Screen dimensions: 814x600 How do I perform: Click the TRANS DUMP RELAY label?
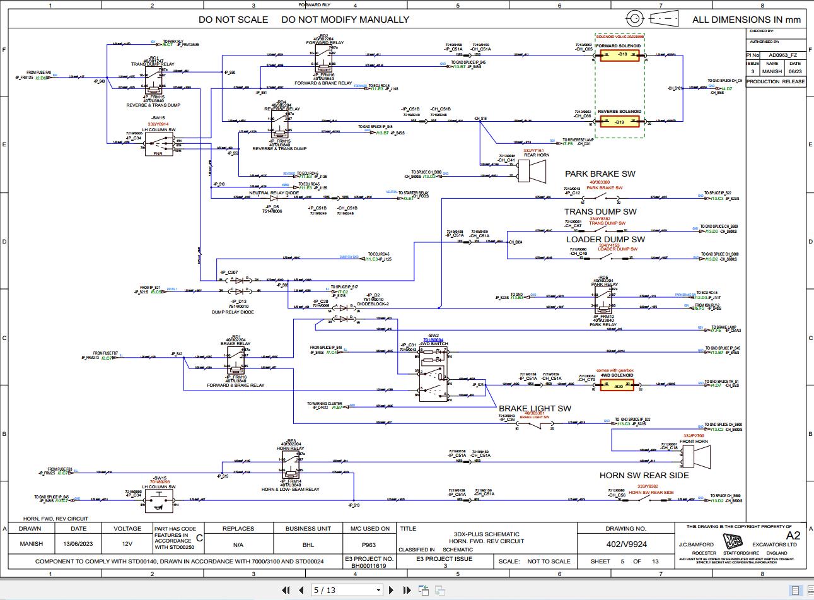coord(152,64)
